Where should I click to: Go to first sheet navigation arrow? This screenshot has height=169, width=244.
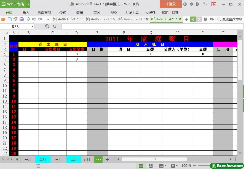(3, 159)
